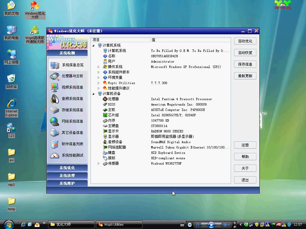Expand the 性能提升建议 tree node
306x229 pixels.
tap(99, 88)
